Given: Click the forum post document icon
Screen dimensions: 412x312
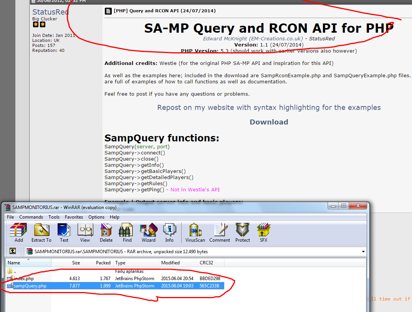Looking at the screenshot, I should click(108, 11).
